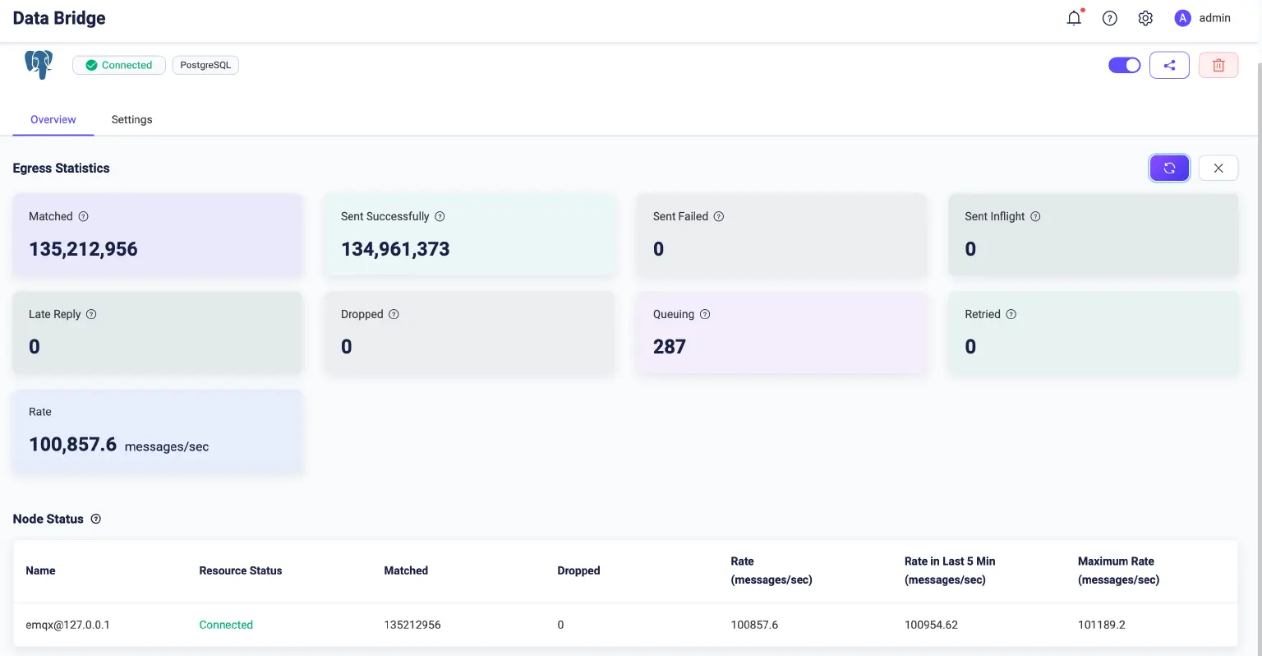Reset statistics with the X button

1218,168
